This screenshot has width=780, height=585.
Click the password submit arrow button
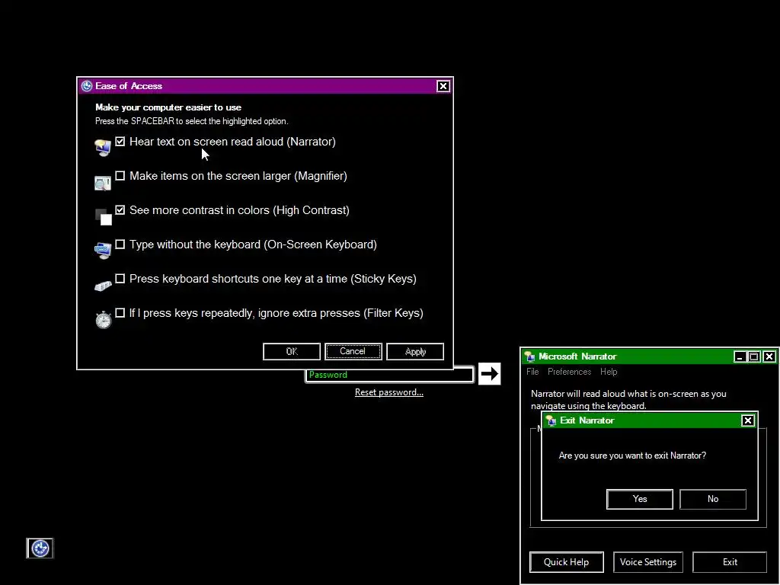click(x=490, y=373)
